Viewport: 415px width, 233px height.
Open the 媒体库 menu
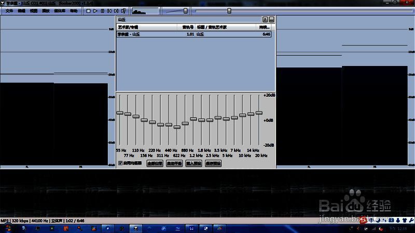coord(59,11)
